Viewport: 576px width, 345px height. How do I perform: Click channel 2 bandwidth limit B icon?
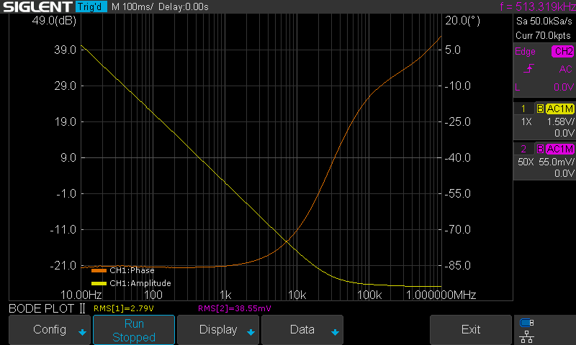[x=540, y=149]
